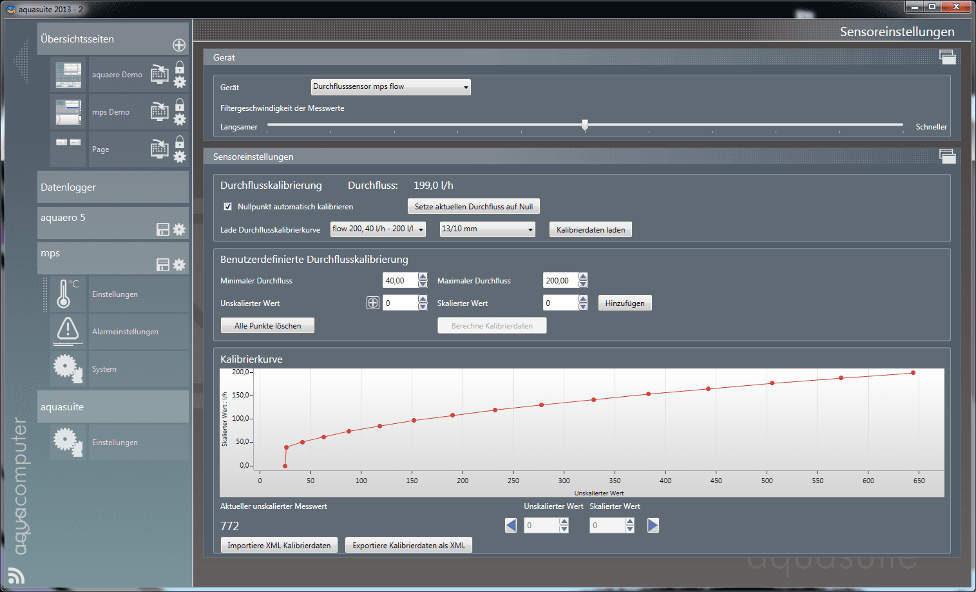Open 13/10 mm hose size dropdown
The width and height of the screenshot is (976, 592).
[488, 229]
